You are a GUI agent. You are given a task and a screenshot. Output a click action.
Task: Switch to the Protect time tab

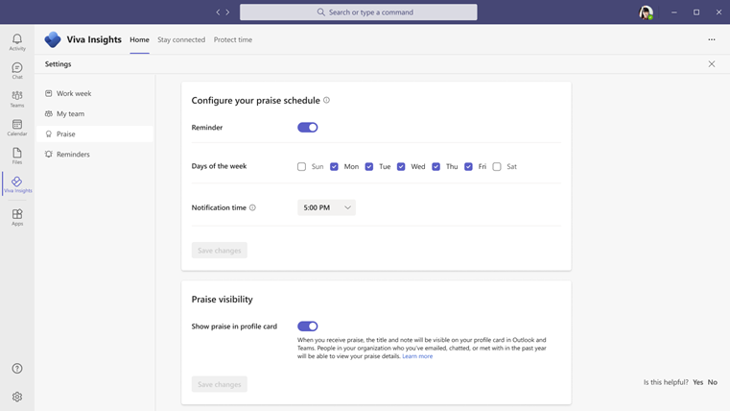[233, 40]
